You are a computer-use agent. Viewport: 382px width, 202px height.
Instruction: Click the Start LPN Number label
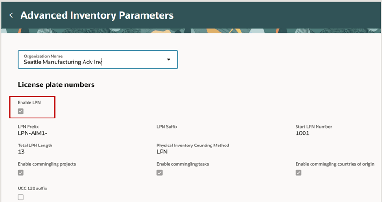(x=314, y=127)
